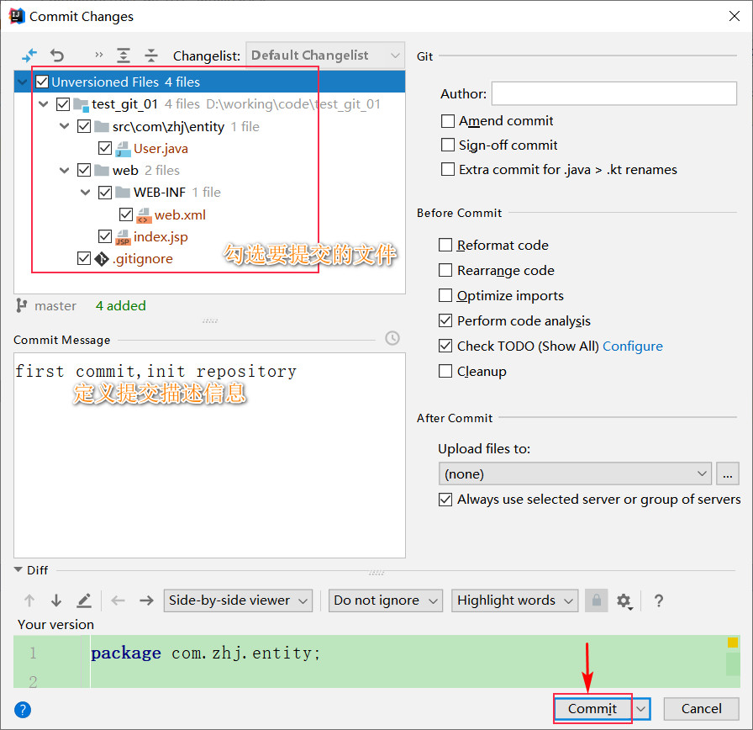Screen dimensions: 753x730
Task: Disable Check TODO checkbox
Action: click(x=445, y=346)
